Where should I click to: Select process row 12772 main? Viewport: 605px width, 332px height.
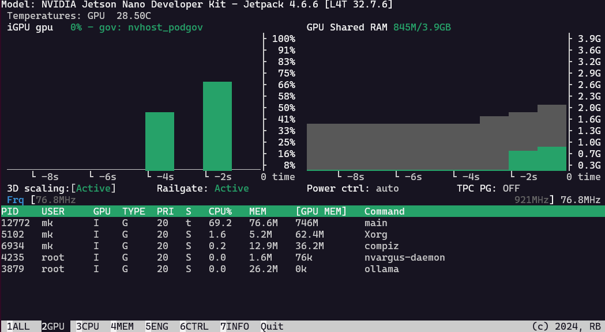point(302,223)
